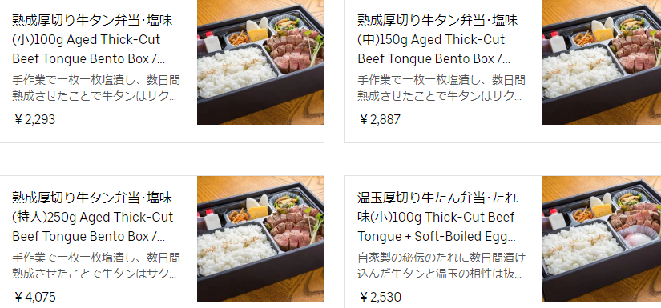The height and width of the screenshot is (308, 661).
Task: Open the soft-boiled egg beef tongue bento photo
Action: point(602,239)
